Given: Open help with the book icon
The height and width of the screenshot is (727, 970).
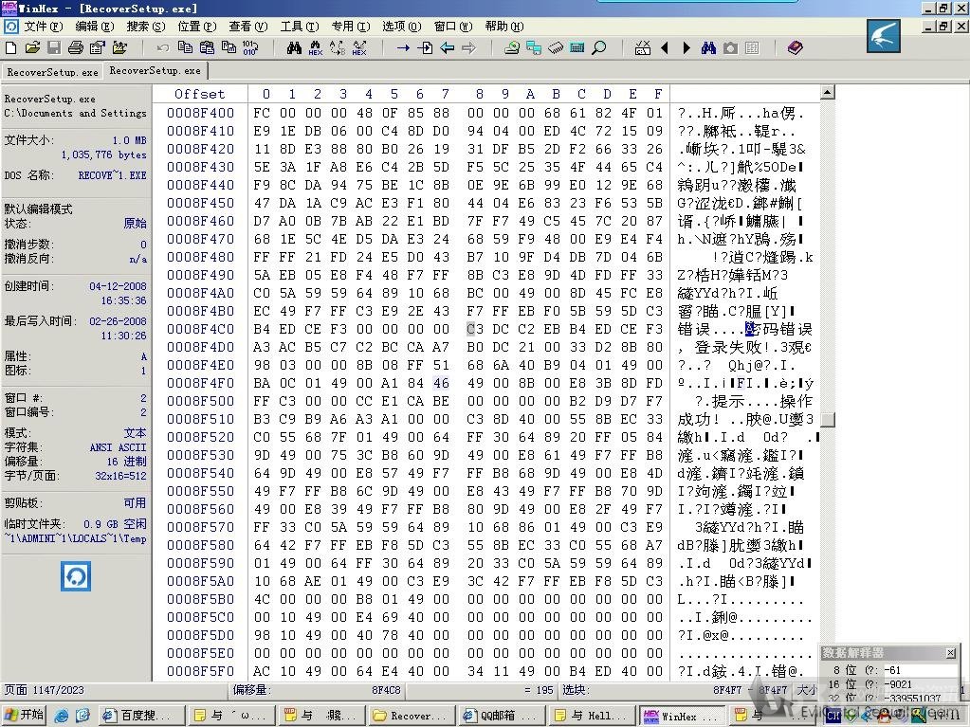Looking at the screenshot, I should 795,47.
